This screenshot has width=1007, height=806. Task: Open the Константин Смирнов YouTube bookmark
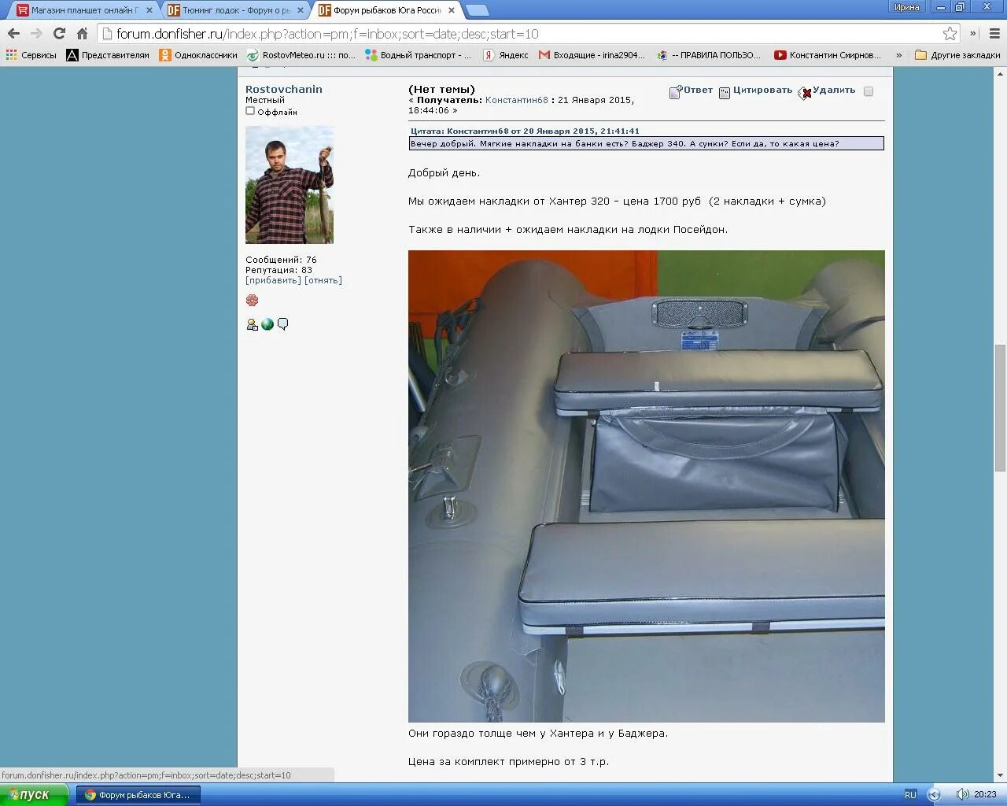(828, 55)
